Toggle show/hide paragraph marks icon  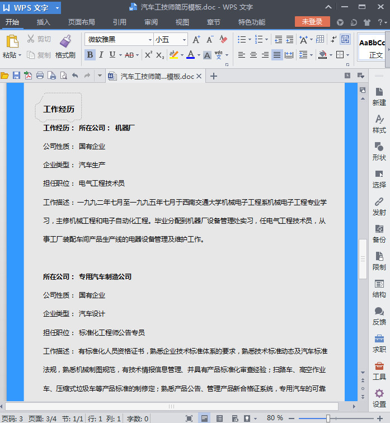333,39
